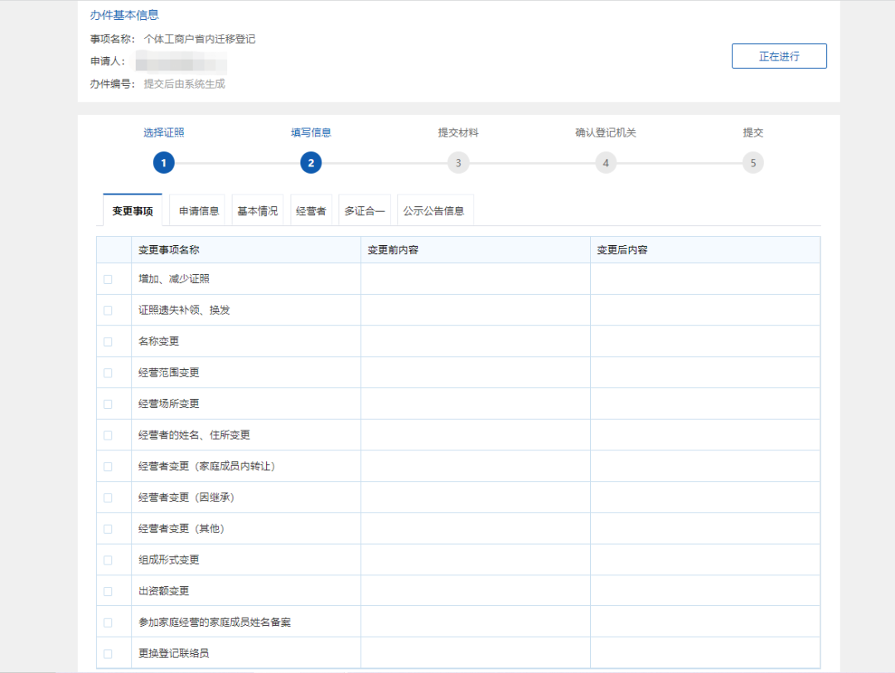Screen dimensions: 895x673
Task: Open the 公示公告信息 tab
Action: (x=433, y=211)
